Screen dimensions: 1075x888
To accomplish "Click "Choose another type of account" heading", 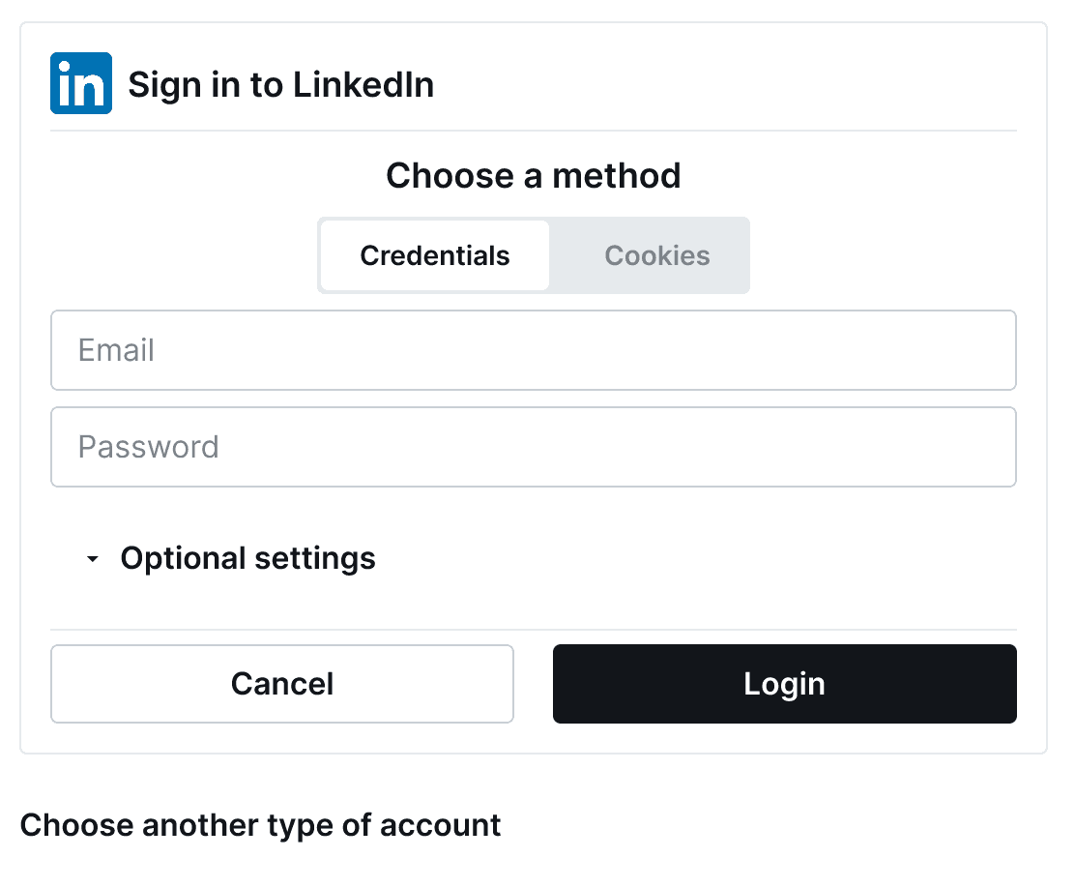I will coord(260,825).
